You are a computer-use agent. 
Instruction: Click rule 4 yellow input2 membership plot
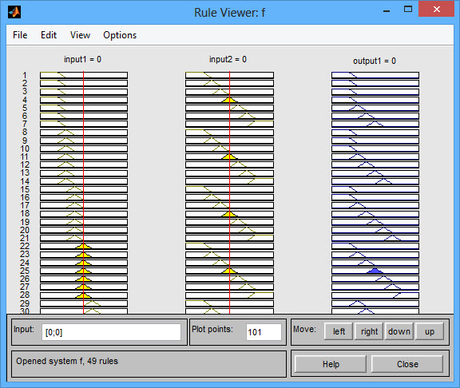coord(229,100)
